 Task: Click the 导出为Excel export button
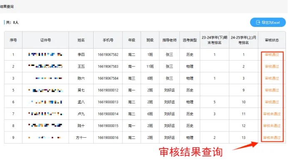tap(268, 22)
